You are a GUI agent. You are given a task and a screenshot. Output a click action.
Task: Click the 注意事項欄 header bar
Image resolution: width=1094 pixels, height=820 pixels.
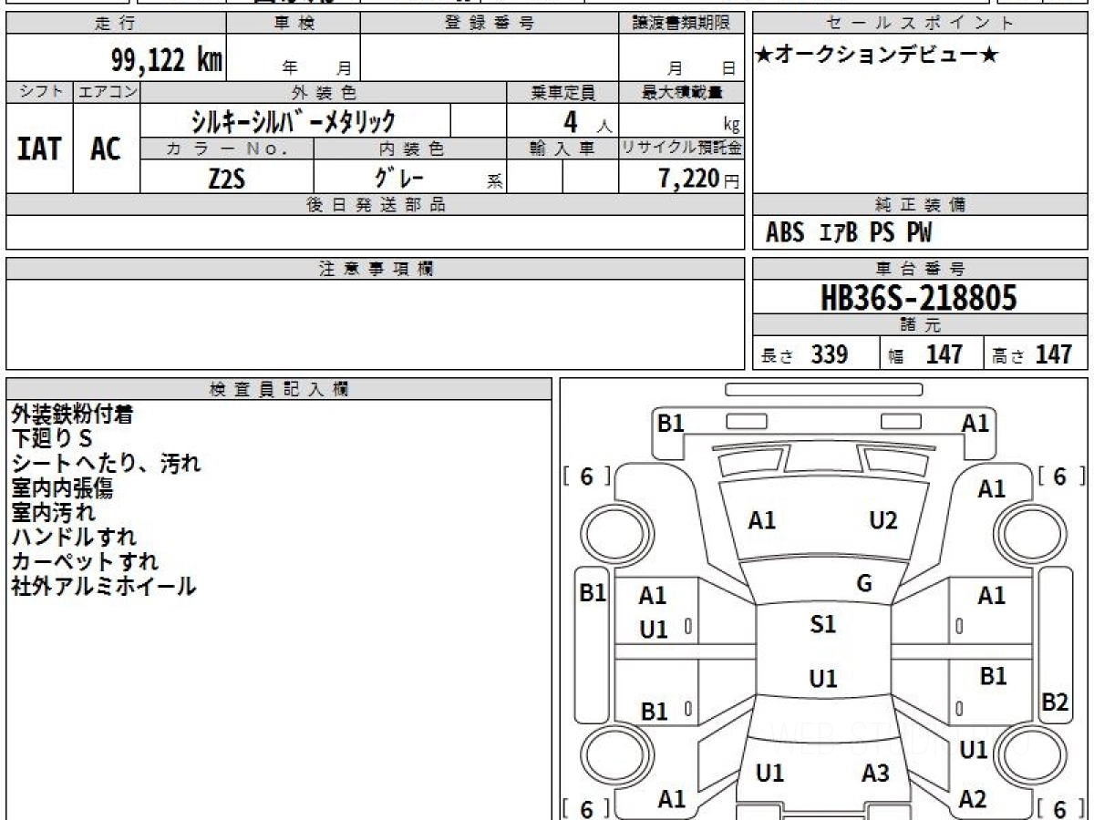click(x=376, y=269)
